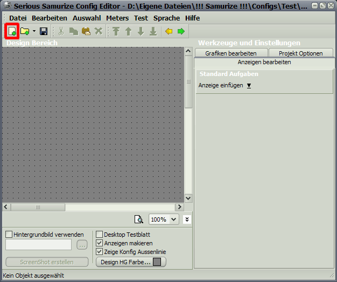Image resolution: width=337 pixels, height=282 pixels.
Task: Click the vertical scrollbar down arrow
Action: pos(188,198)
